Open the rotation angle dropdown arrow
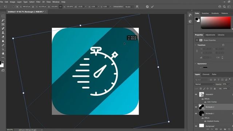 pyautogui.click(x=86, y=7)
